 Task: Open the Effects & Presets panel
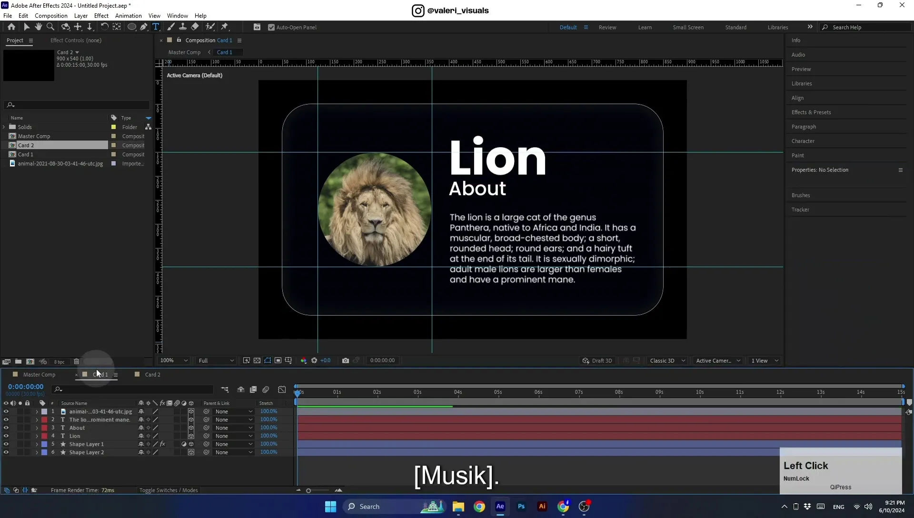(x=811, y=112)
